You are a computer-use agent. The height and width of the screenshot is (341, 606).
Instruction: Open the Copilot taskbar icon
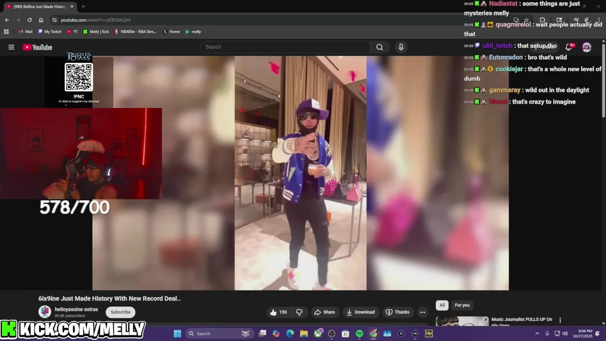(276, 333)
